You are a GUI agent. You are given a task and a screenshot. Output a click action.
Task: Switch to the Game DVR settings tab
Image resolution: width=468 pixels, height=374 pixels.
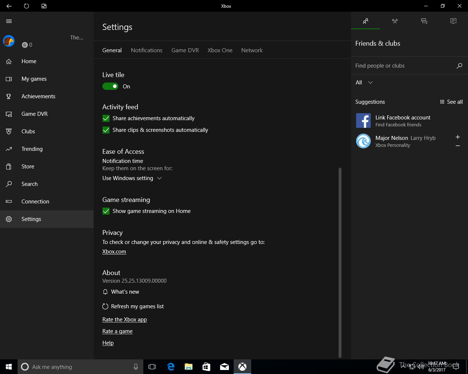[x=185, y=50]
